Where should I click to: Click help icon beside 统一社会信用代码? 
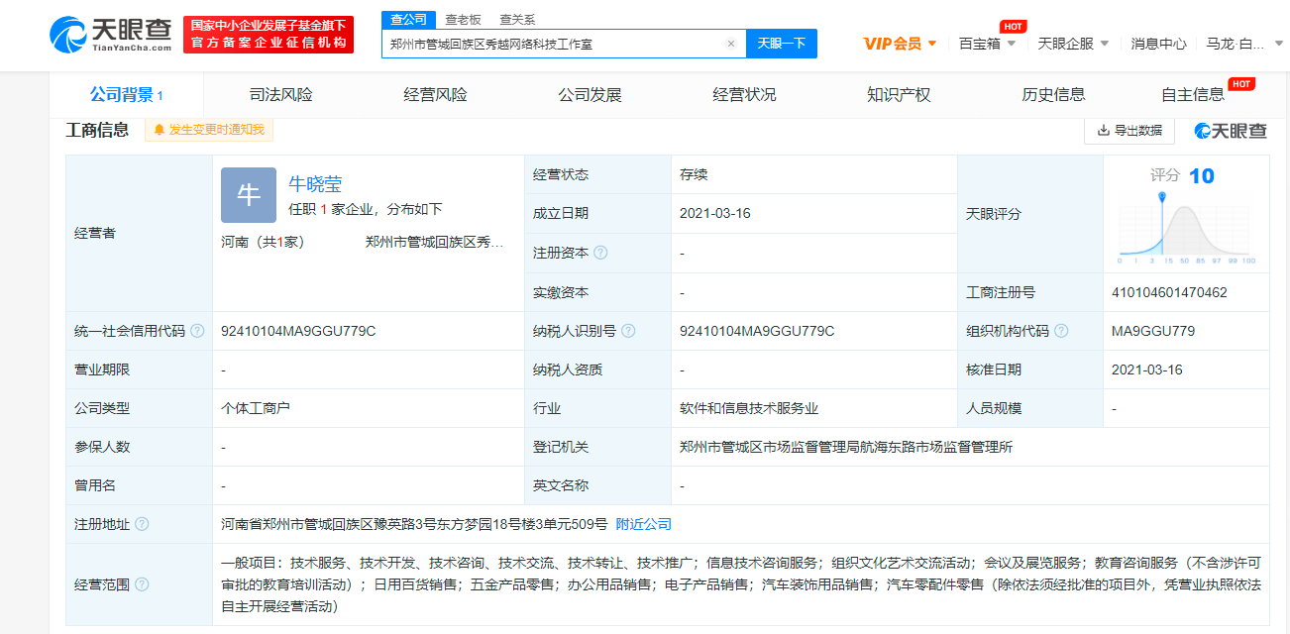197,331
